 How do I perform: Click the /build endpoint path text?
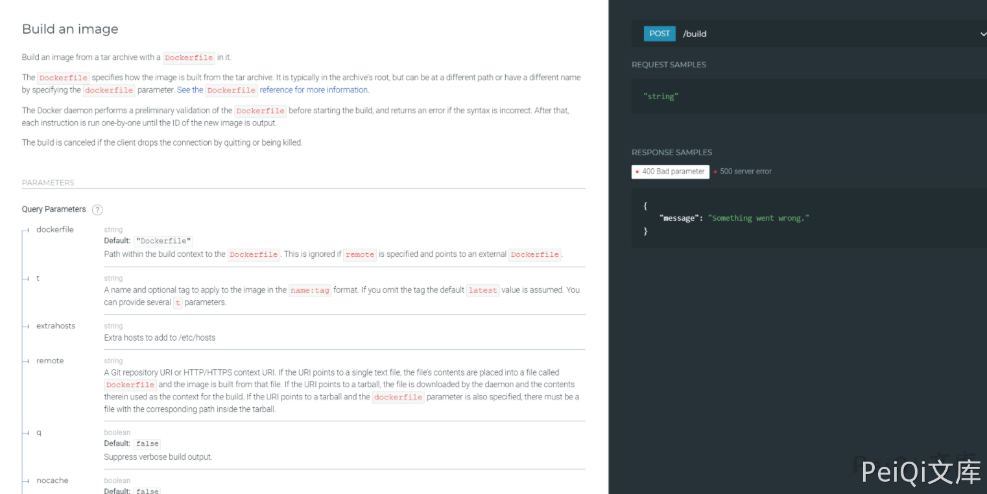tap(695, 34)
